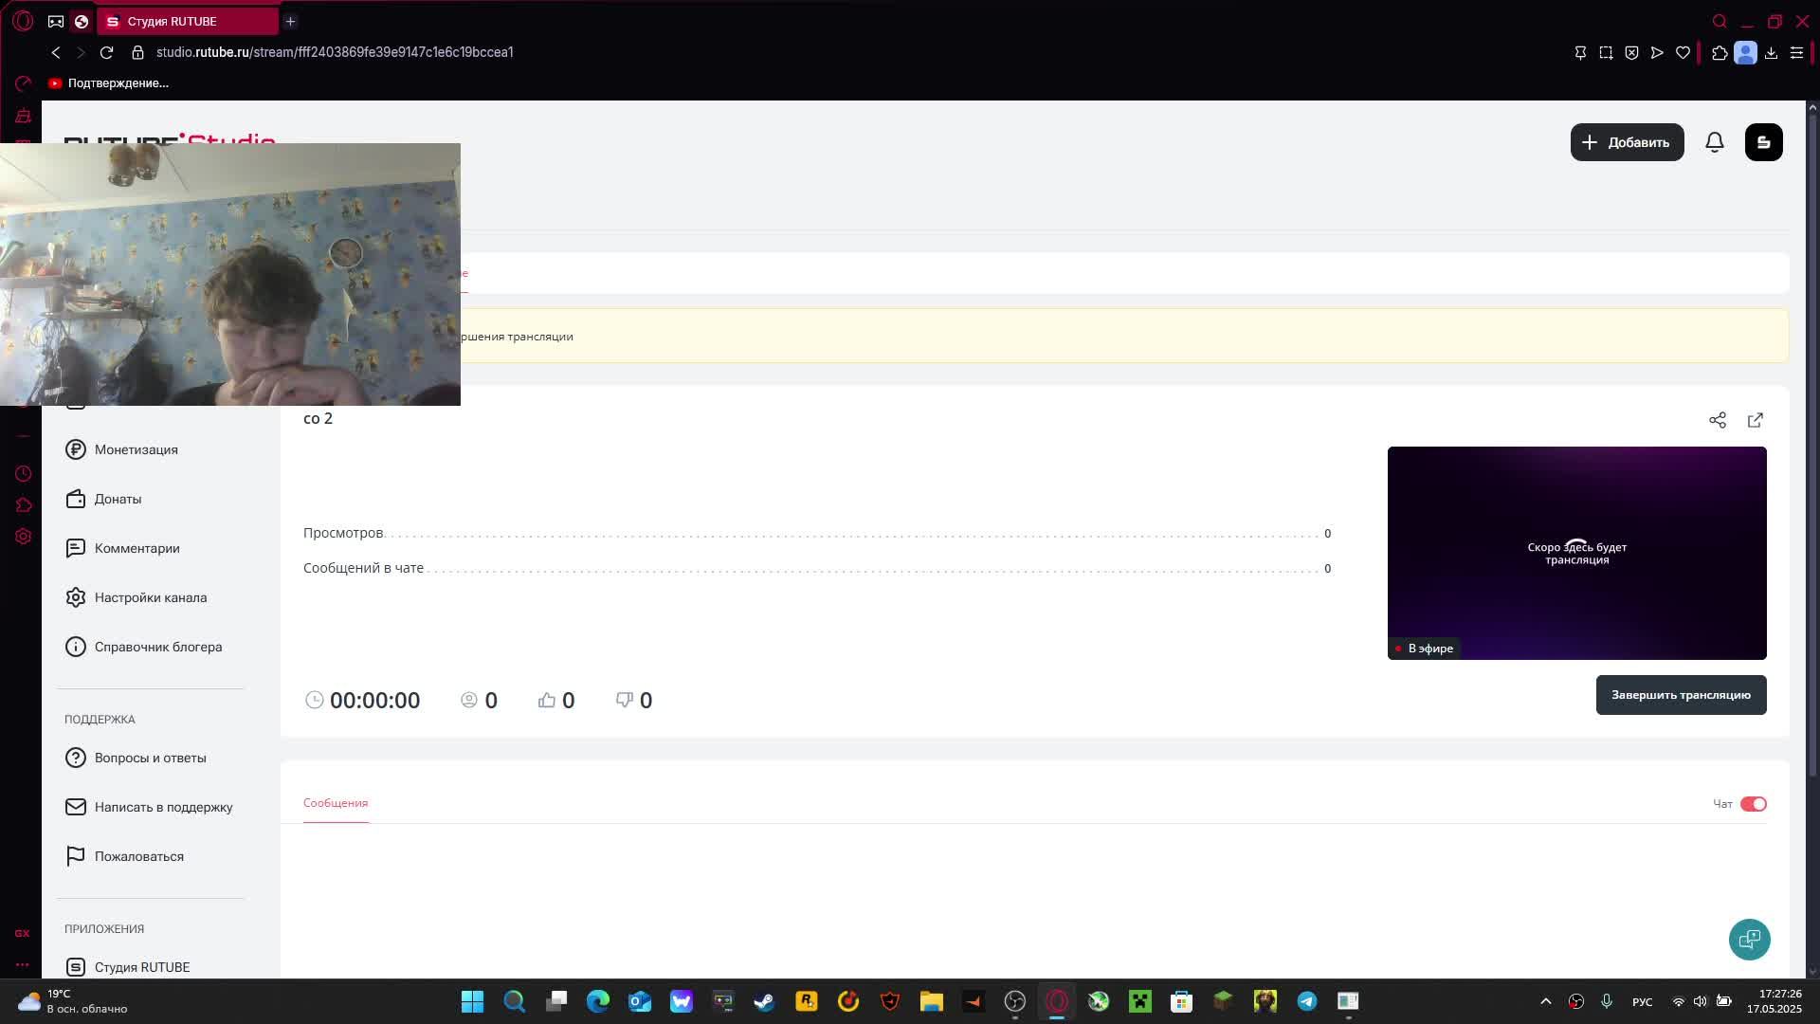The height and width of the screenshot is (1024, 1820).
Task: Take a snapshot with Opera's capture icon
Action: click(1606, 53)
